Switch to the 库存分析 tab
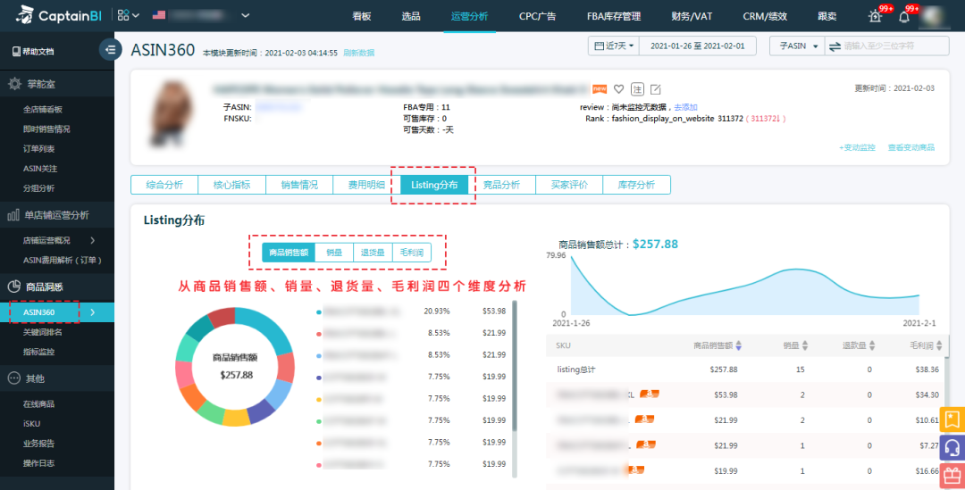Image resolution: width=965 pixels, height=490 pixels. point(636,185)
